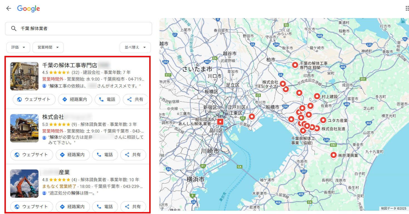
Task: Click the 4.5 rating text of the first listing
Action: click(45, 73)
